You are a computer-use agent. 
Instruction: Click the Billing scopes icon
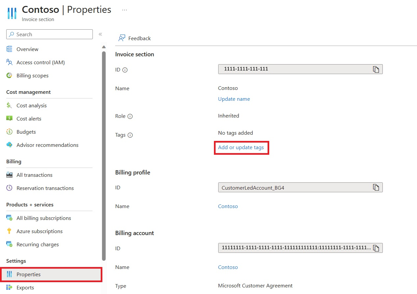click(x=10, y=75)
